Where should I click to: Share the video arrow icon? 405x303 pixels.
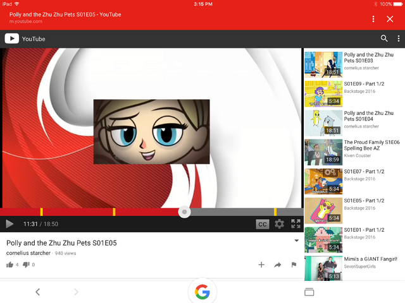click(x=278, y=264)
